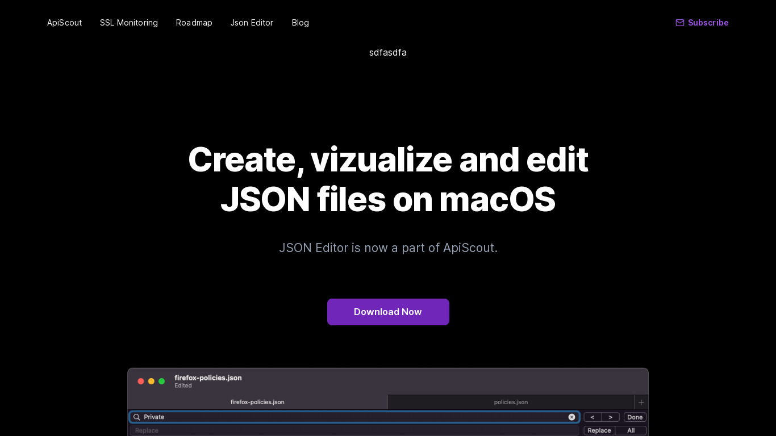Click the Replace button
This screenshot has width=776, height=436.
pos(599,431)
